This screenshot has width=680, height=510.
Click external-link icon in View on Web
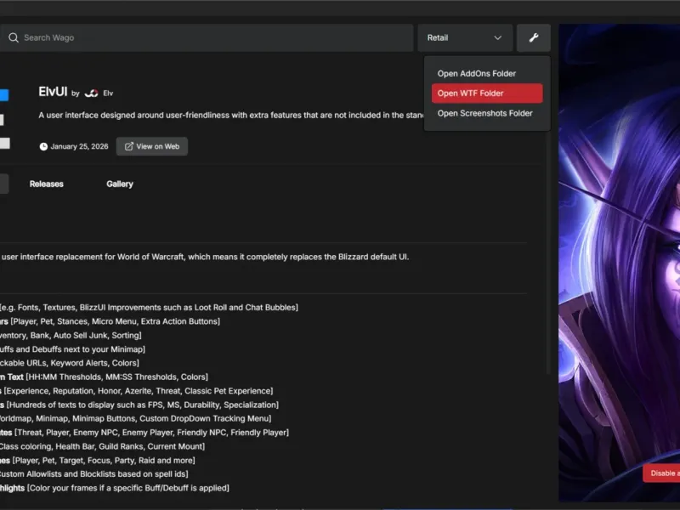point(129,146)
